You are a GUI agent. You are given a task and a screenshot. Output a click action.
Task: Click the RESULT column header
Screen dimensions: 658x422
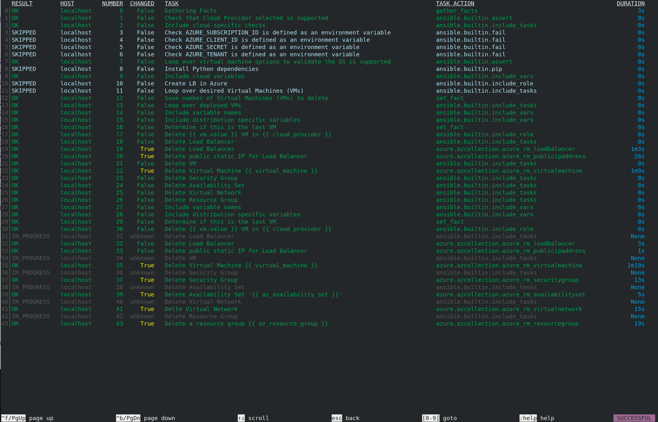[22, 3]
